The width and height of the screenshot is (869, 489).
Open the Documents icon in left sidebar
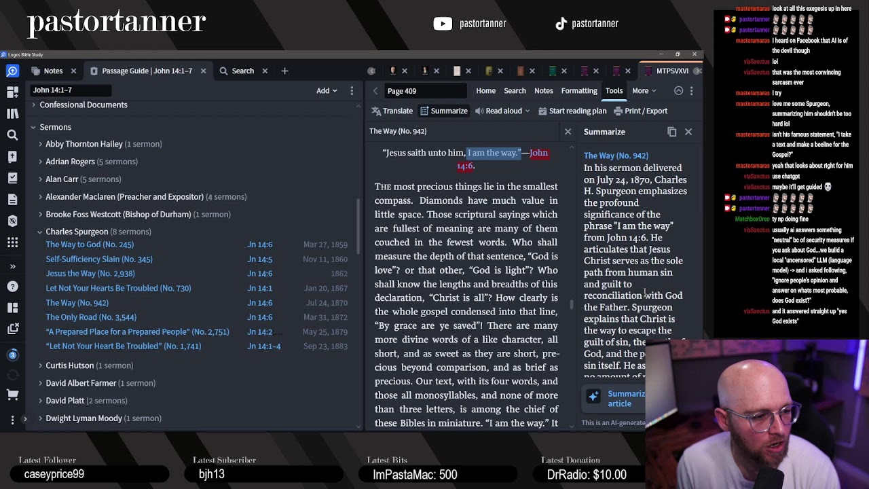pos(12,200)
